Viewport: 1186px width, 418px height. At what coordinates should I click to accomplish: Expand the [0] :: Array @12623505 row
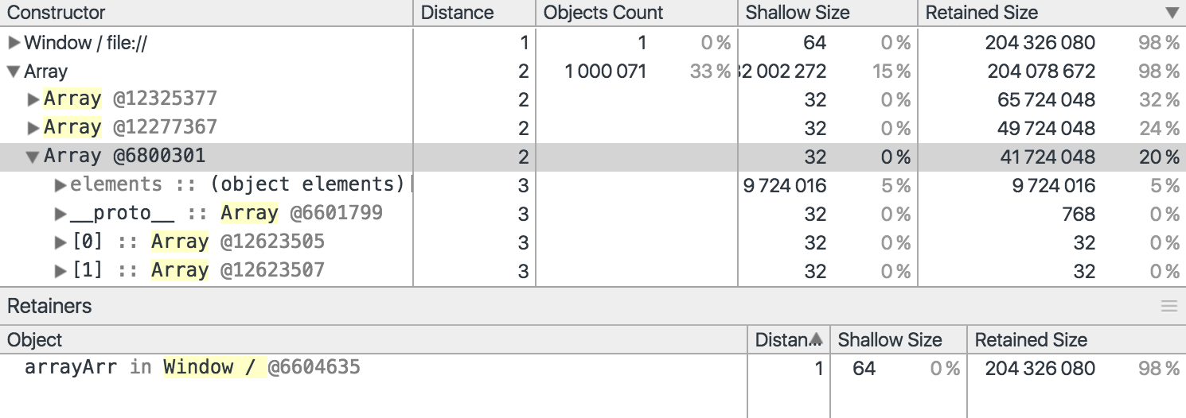coord(60,243)
